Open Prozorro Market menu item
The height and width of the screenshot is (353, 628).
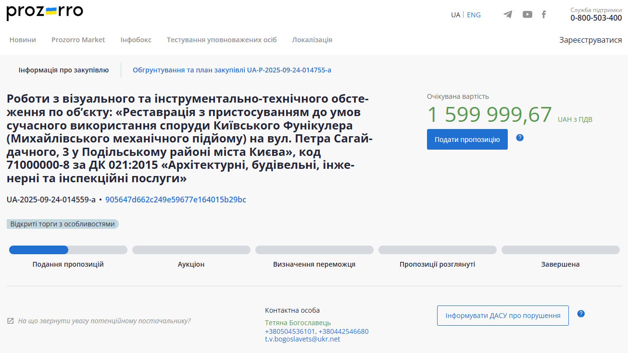78,40
